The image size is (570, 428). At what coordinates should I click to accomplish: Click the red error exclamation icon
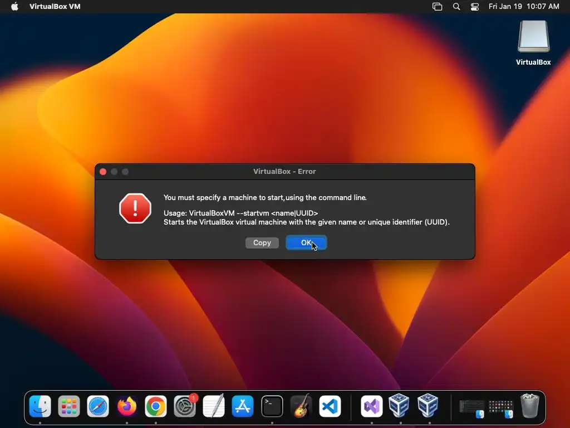click(x=135, y=208)
